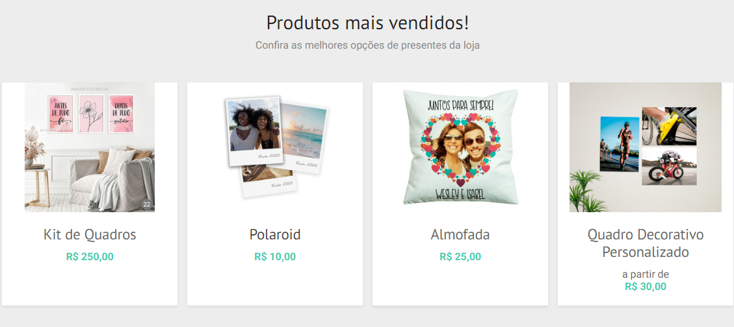Click the 'Confira as melhores opções' subtitle
The image size is (734, 327).
point(367,46)
